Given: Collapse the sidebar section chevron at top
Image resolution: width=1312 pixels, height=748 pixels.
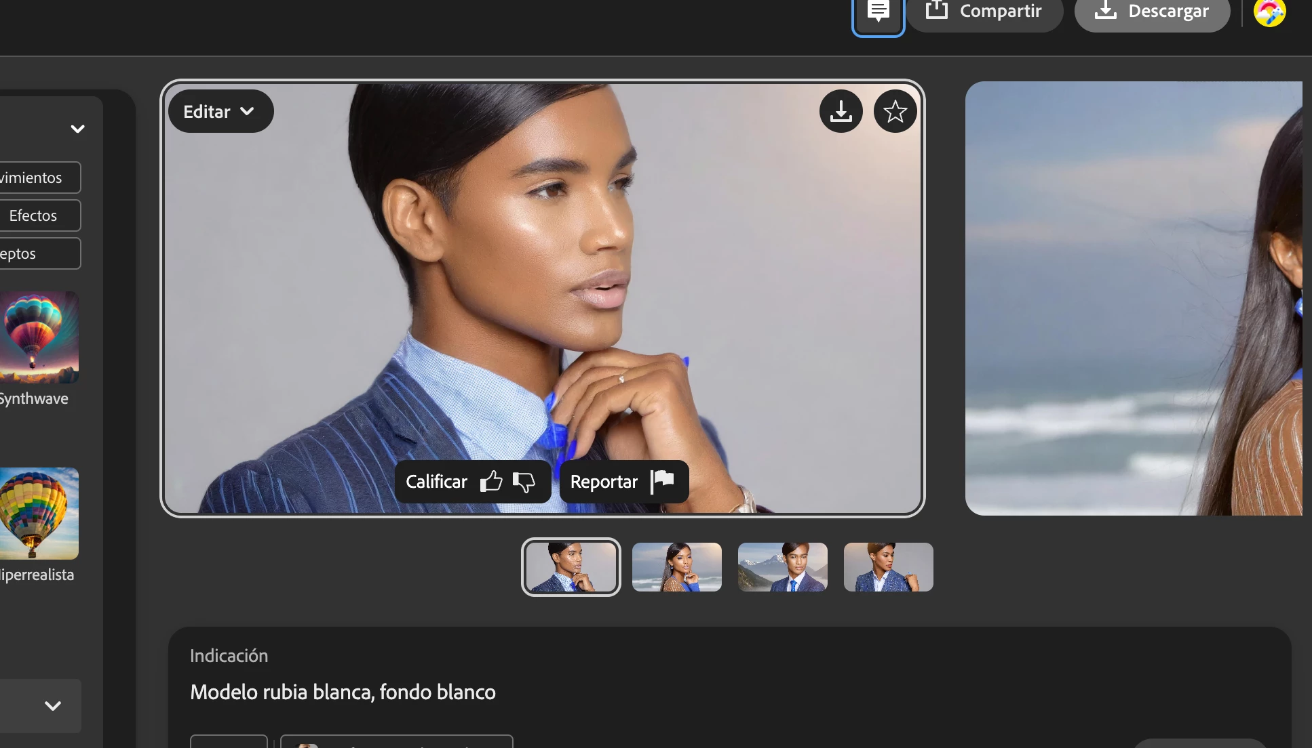Looking at the screenshot, I should 78,129.
